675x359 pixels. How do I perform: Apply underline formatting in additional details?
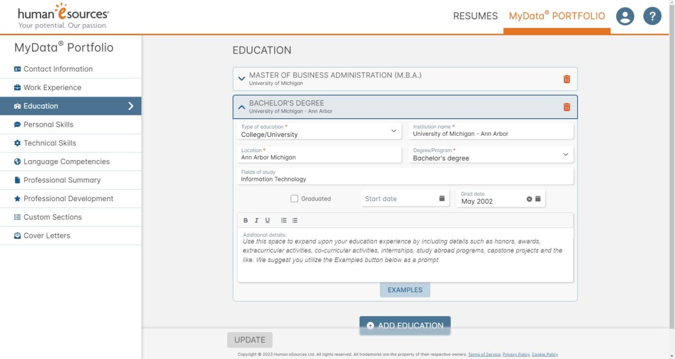267,220
